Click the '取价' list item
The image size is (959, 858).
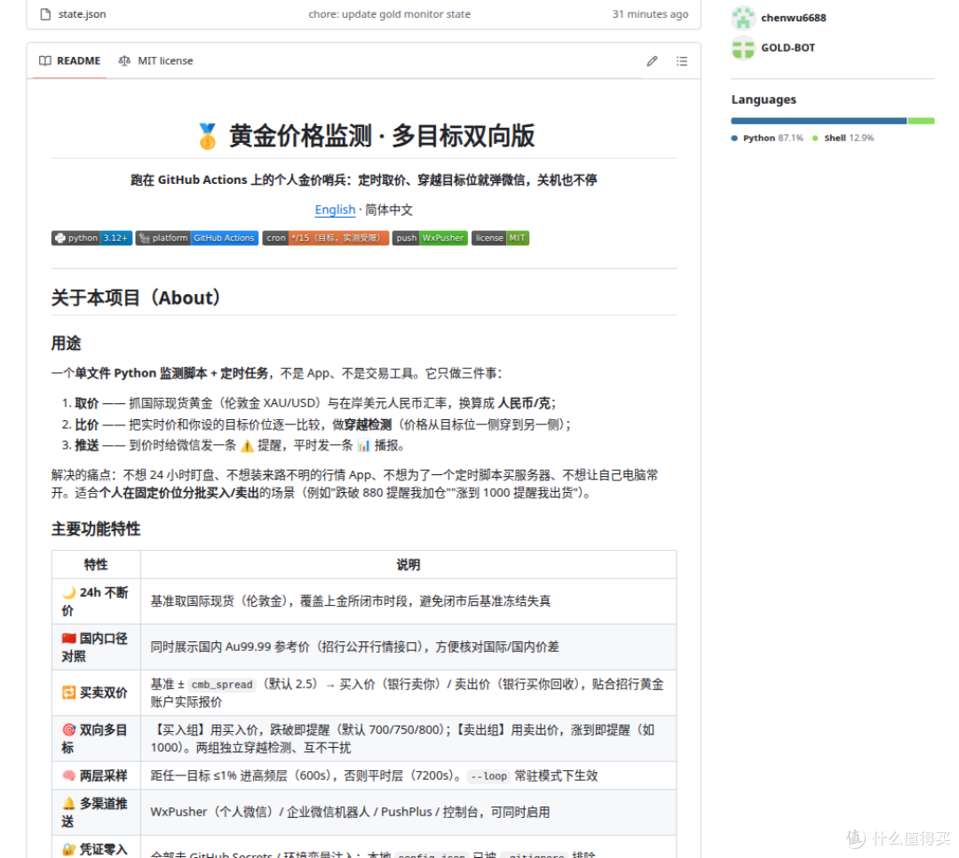pyautogui.click(x=315, y=403)
